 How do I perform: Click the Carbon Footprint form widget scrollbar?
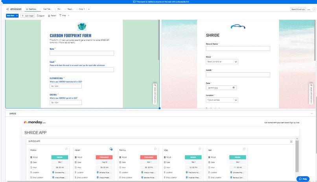pyautogui.click(x=159, y=40)
